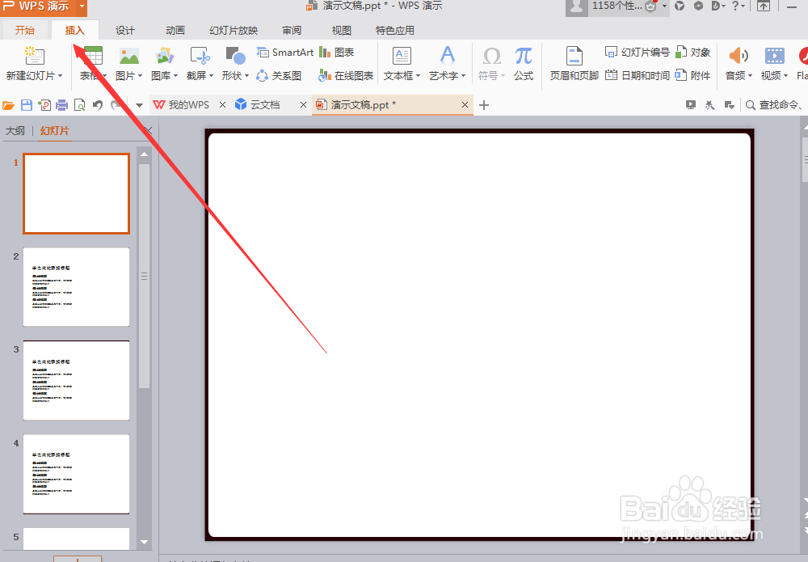
Task: Switch to the 审阅 (Review) ribbon tab
Action: (x=292, y=30)
